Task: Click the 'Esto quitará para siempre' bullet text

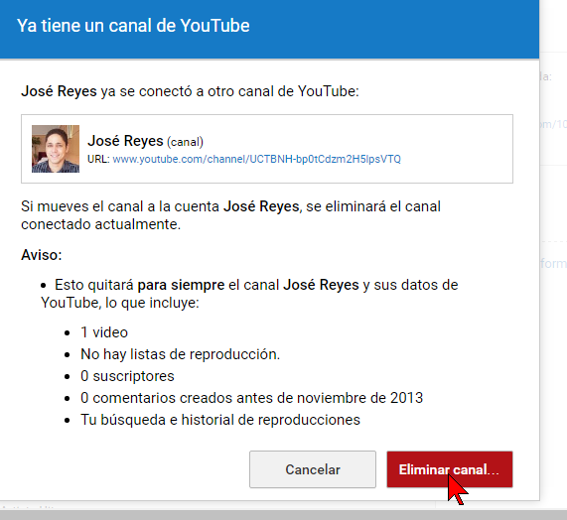Action: (x=249, y=294)
